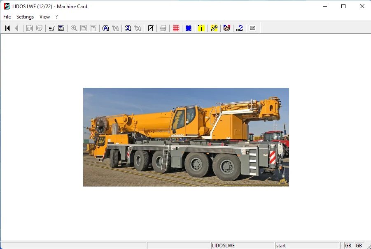
Task: Click the blue graphics viewer icon
Action: click(188, 28)
